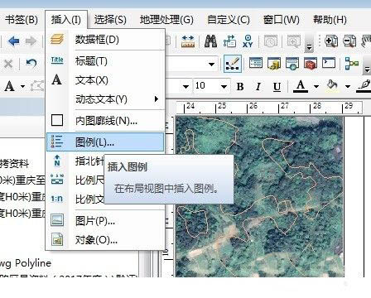
Task: Click the neatline rectangle icon
Action: 57,120
